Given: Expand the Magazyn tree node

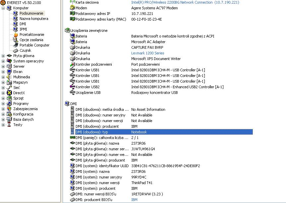Looking at the screenshot, I should pos(3,82).
